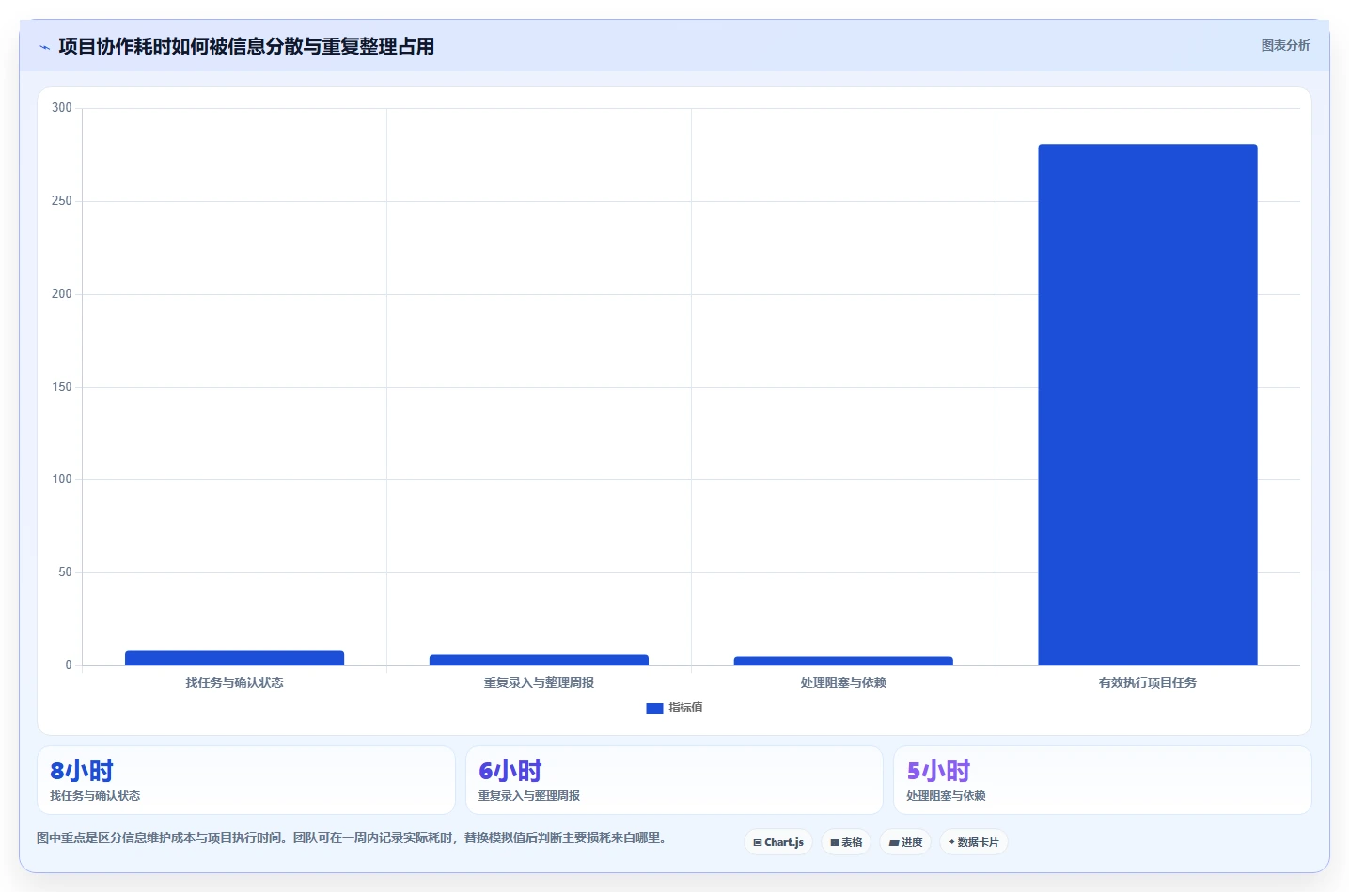Click the 表格 tag
The width and height of the screenshot is (1349, 892).
pos(846,842)
